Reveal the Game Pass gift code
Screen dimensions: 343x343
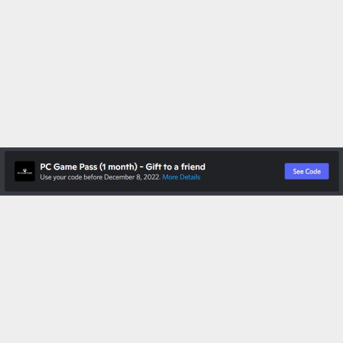click(x=307, y=171)
